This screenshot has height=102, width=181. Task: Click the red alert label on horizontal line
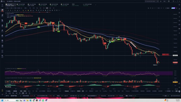point(166,54)
